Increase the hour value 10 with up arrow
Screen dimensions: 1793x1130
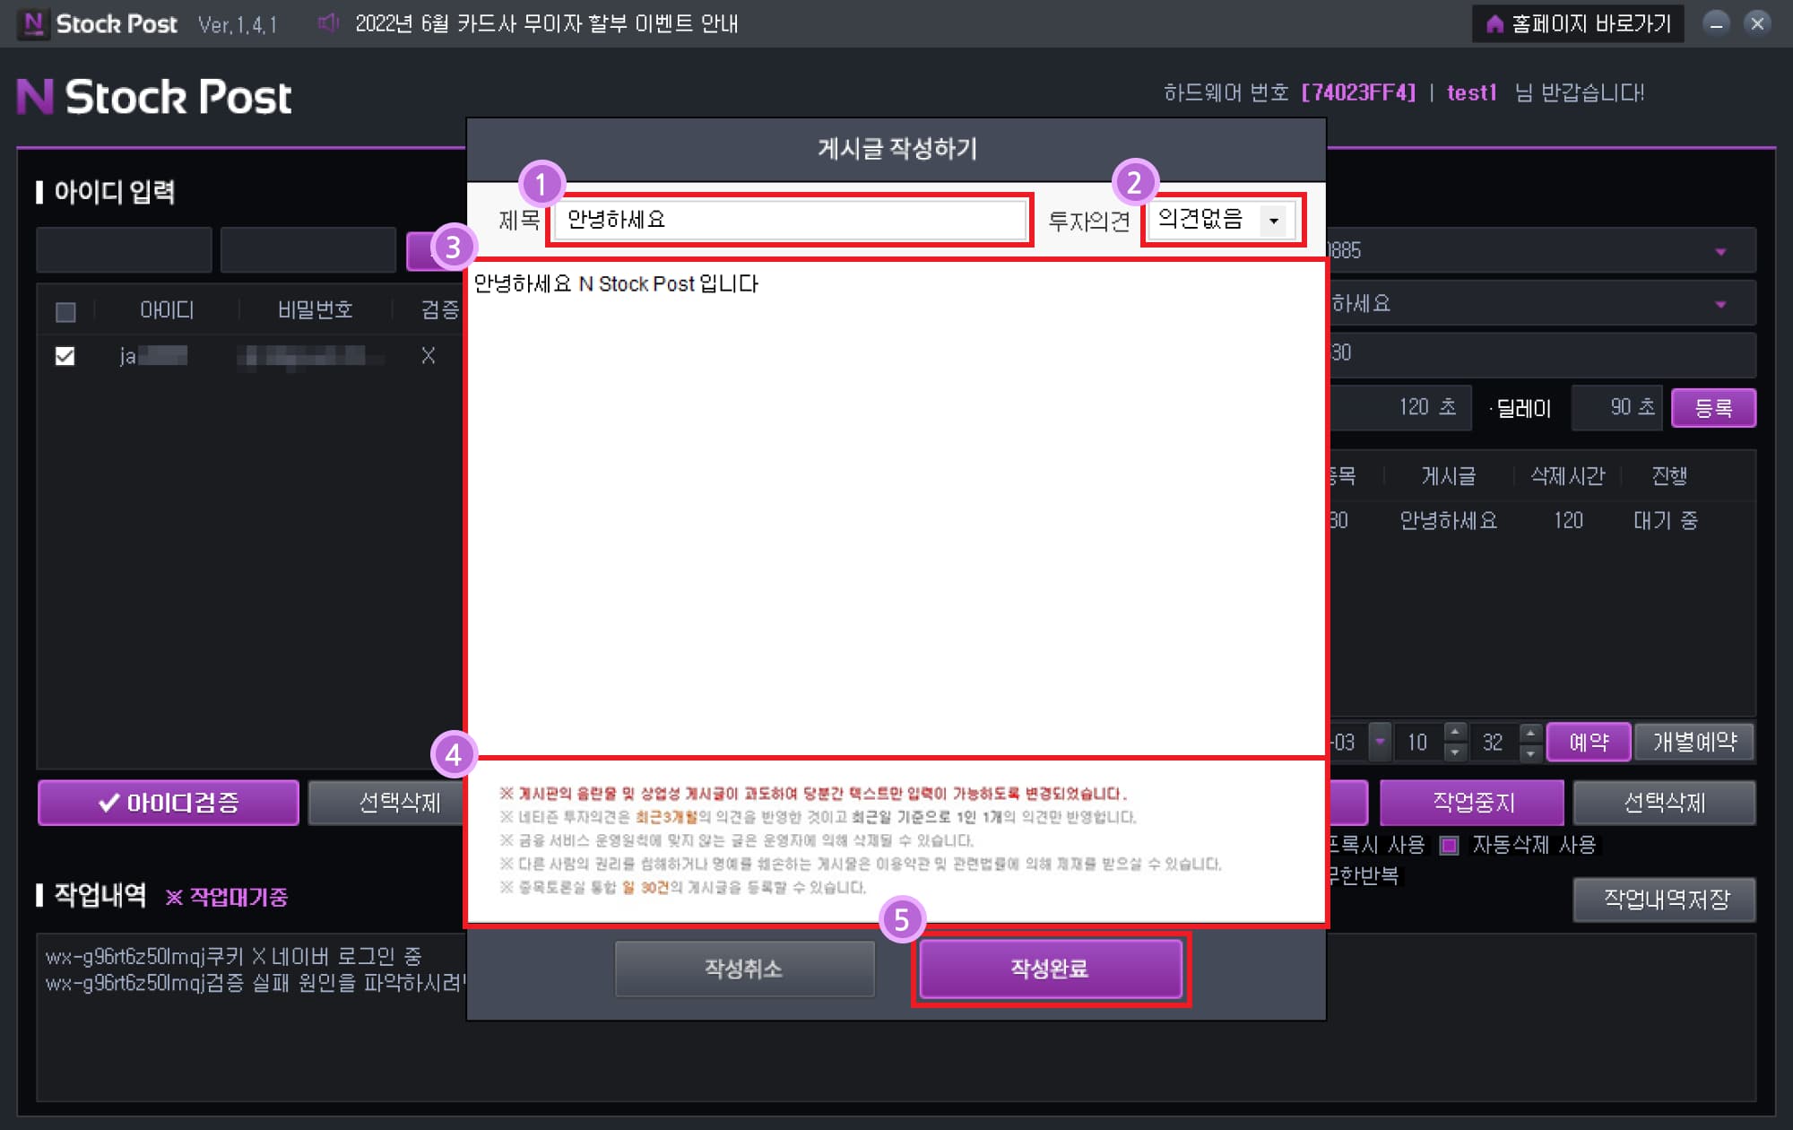(1456, 733)
